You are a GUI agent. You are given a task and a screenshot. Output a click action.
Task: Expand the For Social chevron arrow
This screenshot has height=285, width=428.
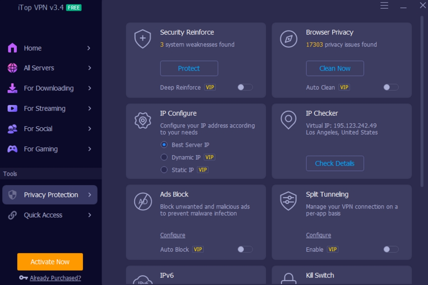(x=89, y=129)
